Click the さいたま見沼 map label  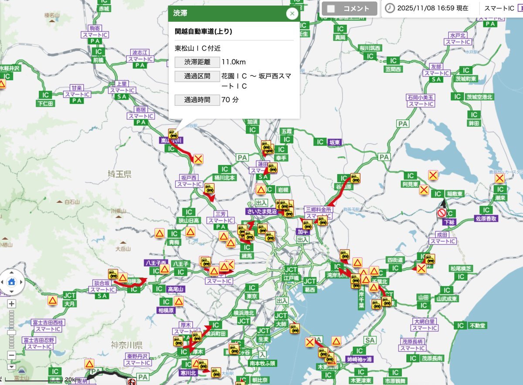[261, 211]
